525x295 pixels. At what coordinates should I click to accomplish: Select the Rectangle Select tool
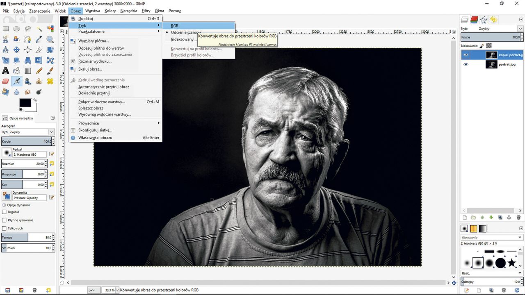pos(6,29)
